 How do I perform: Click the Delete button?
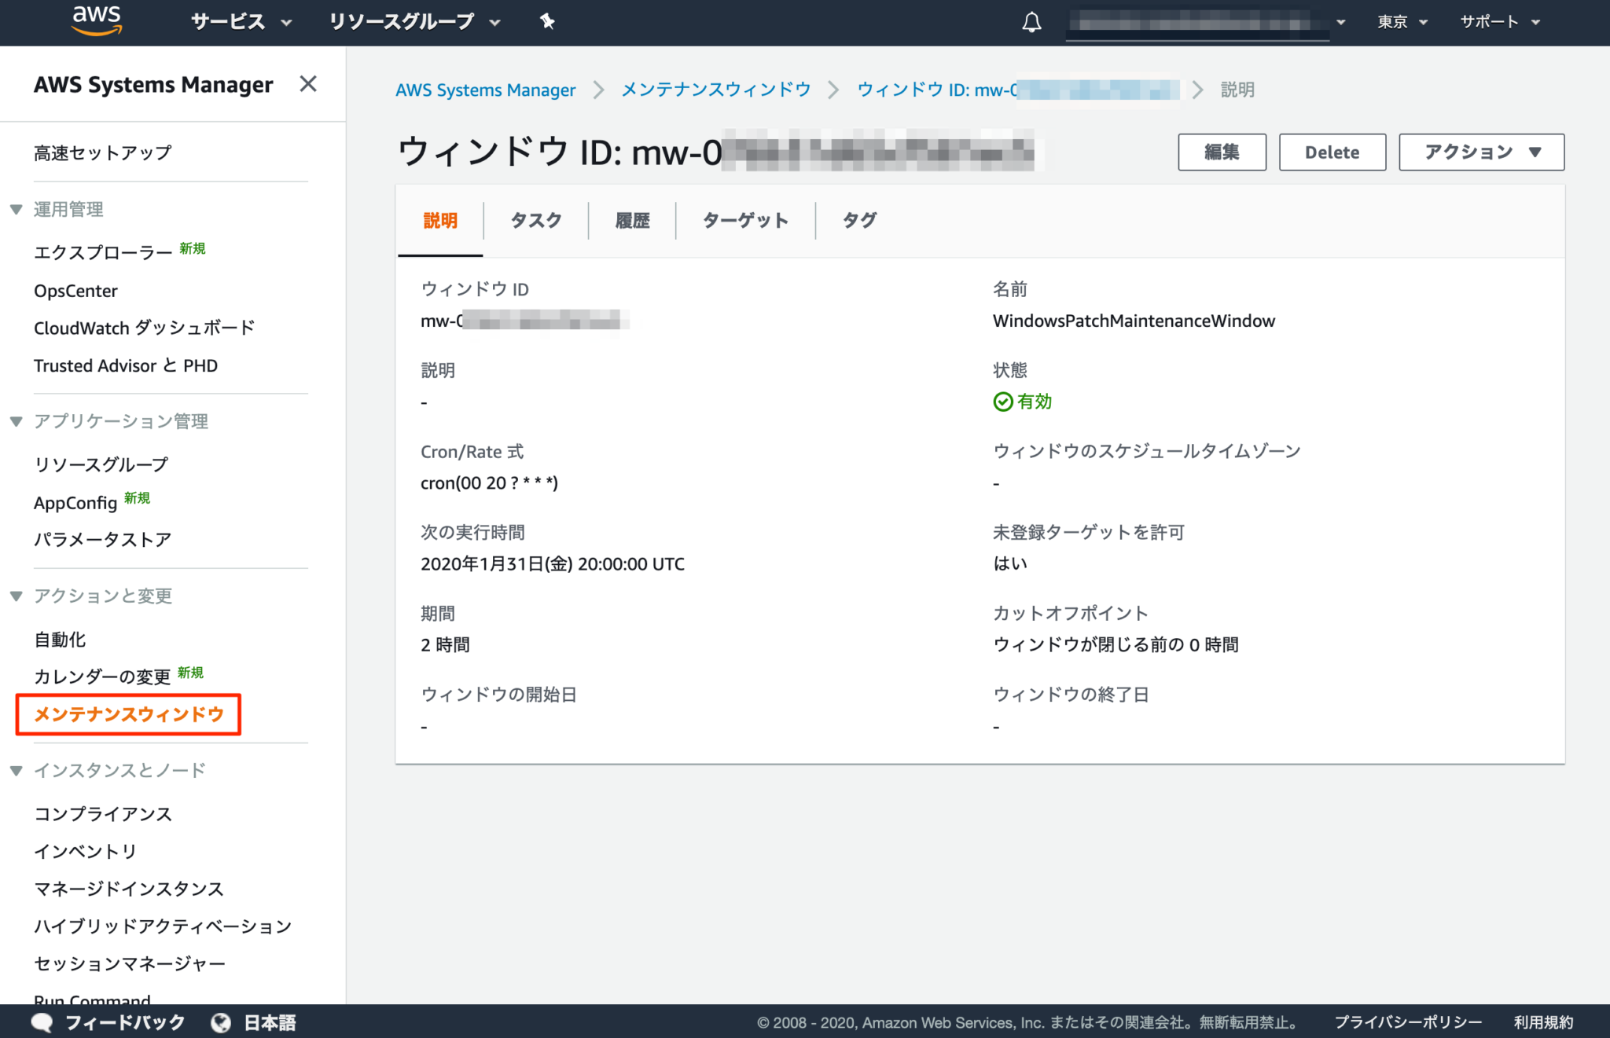[1332, 152]
